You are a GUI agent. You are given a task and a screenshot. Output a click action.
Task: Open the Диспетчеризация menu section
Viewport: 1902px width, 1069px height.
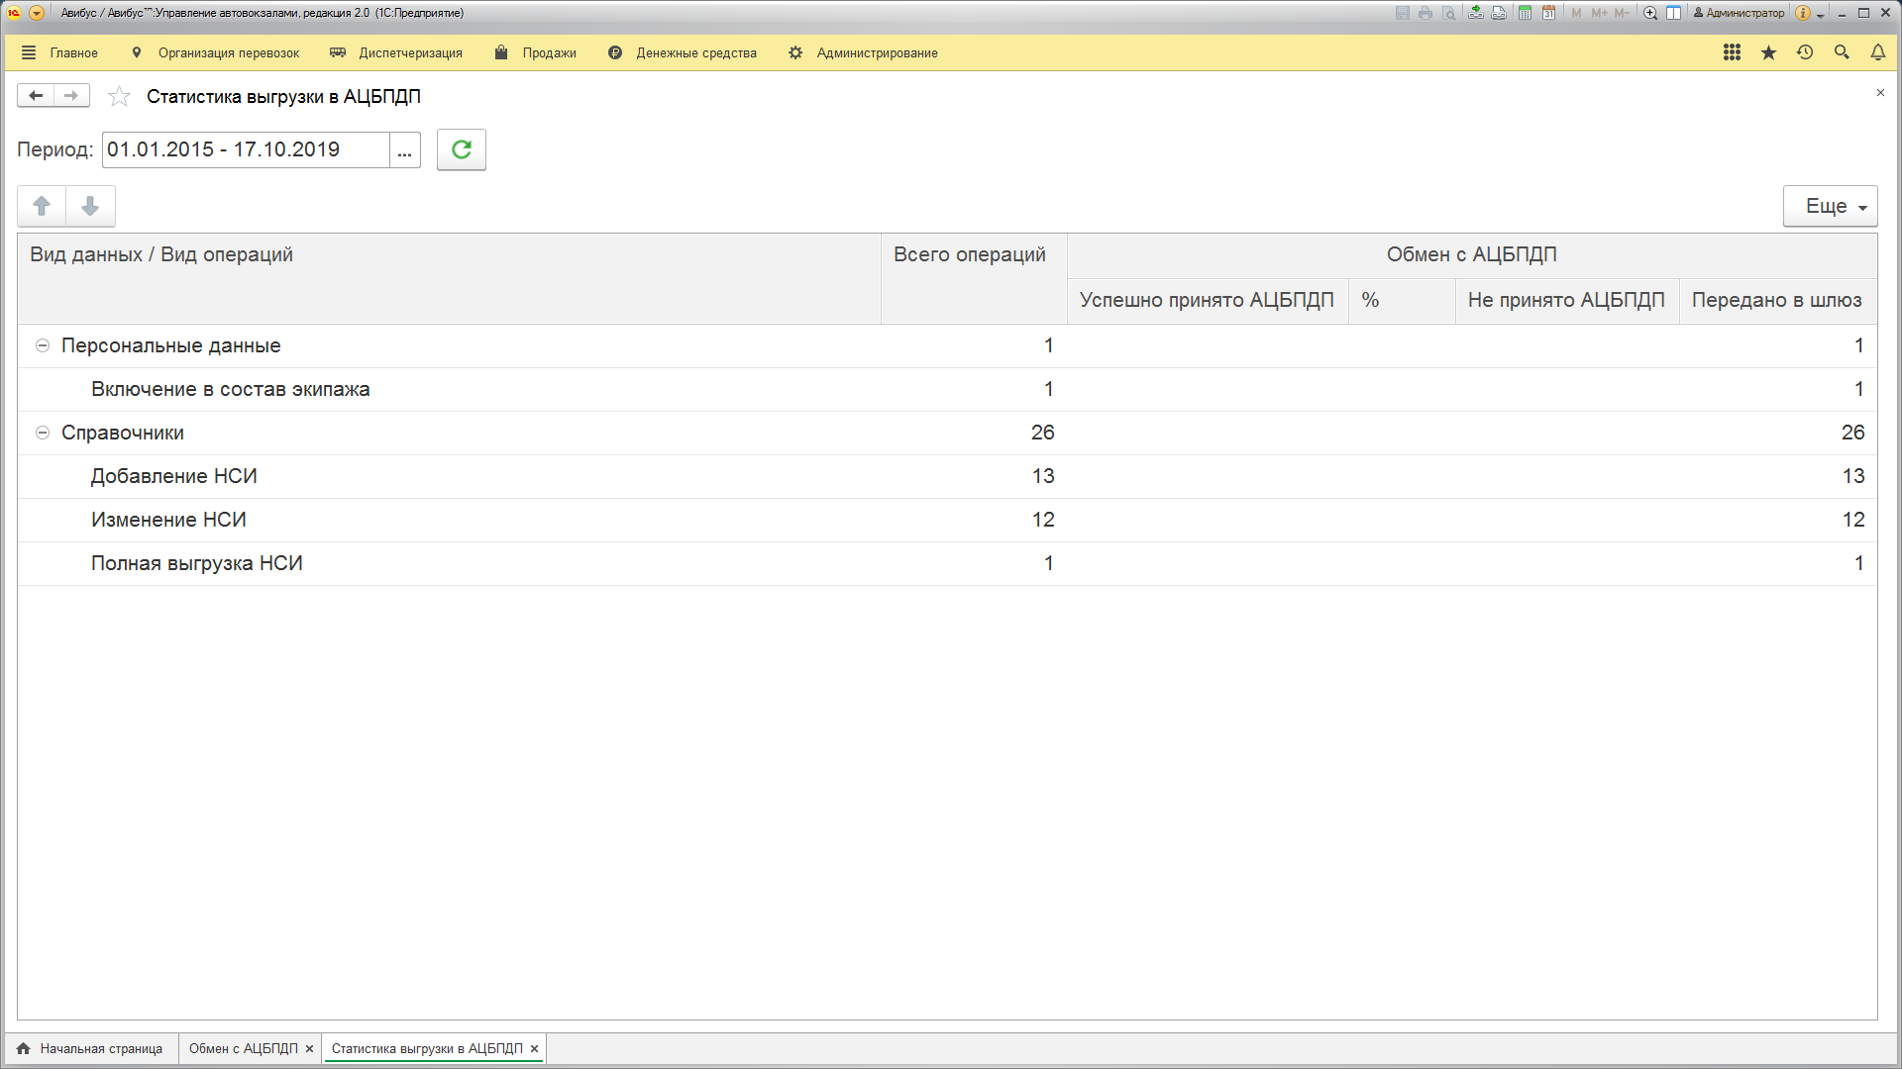410,53
